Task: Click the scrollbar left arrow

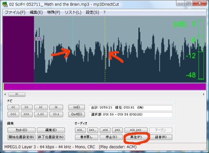Action: click(5, 94)
